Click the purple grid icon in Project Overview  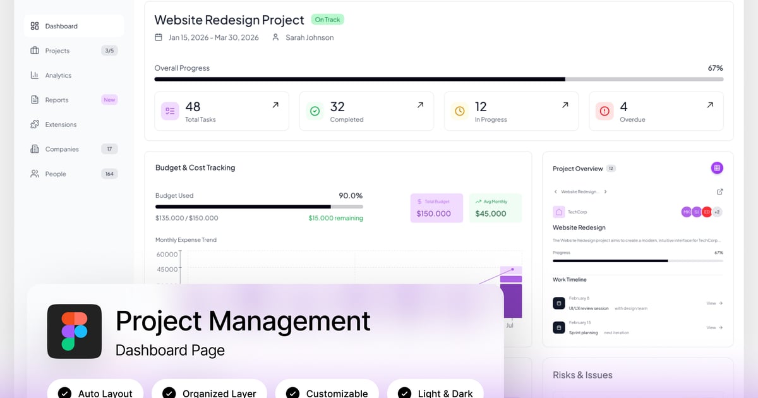(x=716, y=168)
